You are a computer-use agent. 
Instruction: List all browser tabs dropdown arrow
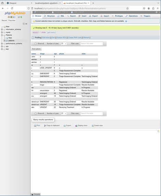pos(158,3)
